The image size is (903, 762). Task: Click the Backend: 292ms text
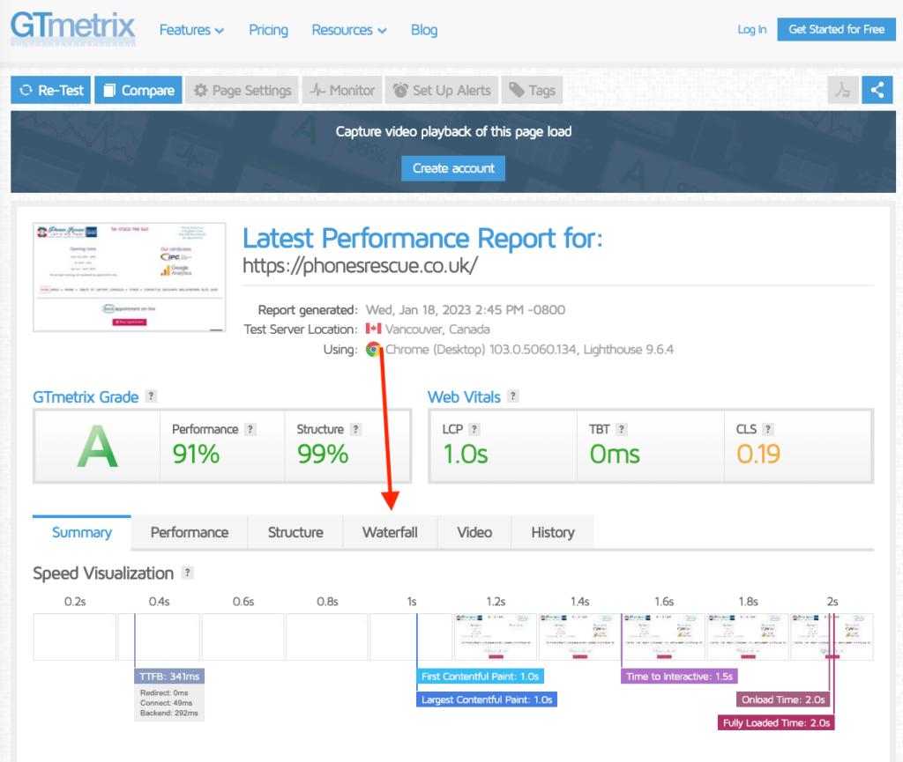click(168, 714)
